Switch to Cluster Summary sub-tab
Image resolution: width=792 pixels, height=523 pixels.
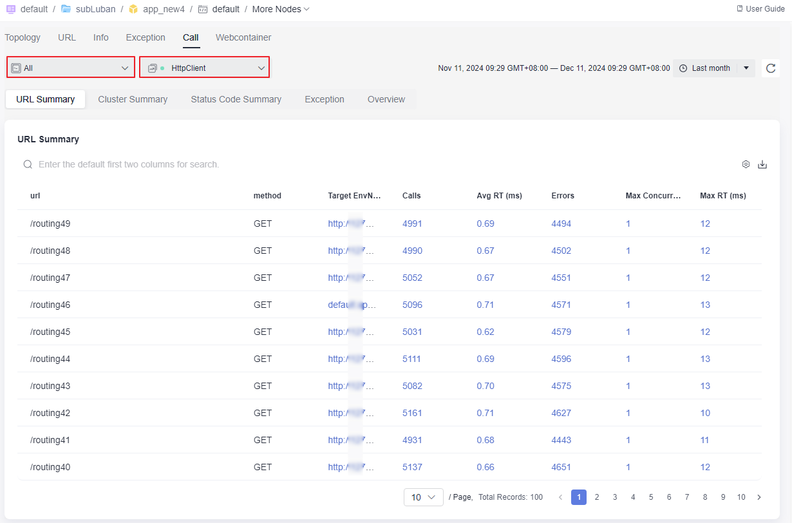click(x=133, y=99)
